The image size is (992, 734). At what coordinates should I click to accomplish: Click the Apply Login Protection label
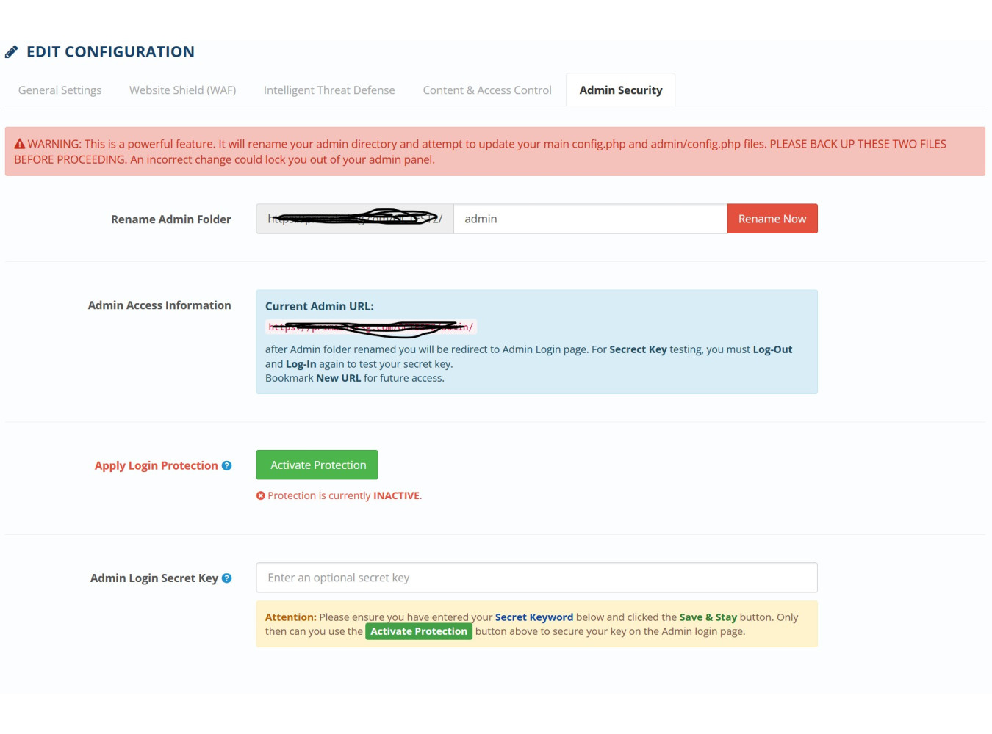tap(156, 465)
